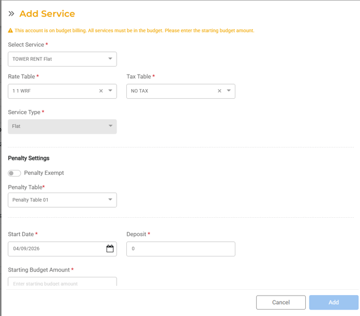Click the budget billing warning message
The width and height of the screenshot is (360, 316).
click(134, 31)
